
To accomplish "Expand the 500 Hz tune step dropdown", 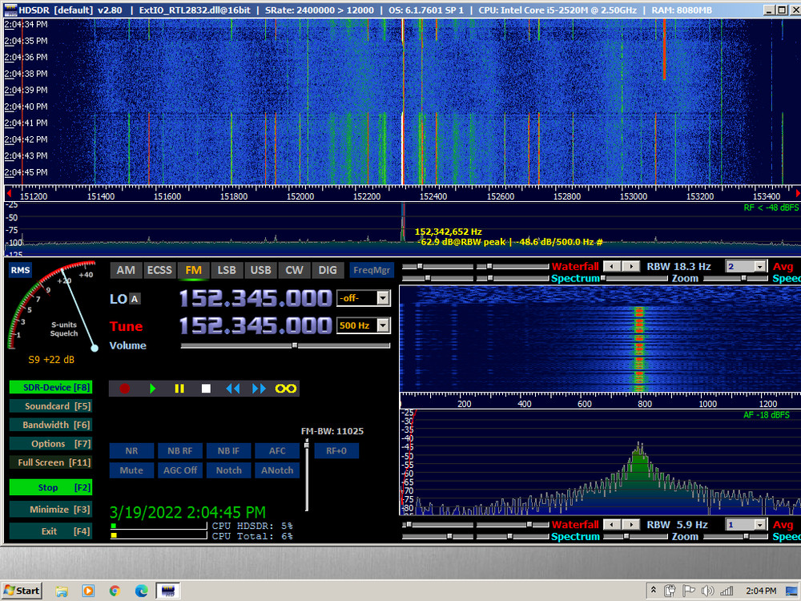I will (x=383, y=325).
